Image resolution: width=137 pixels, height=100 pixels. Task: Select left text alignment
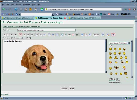21,35
